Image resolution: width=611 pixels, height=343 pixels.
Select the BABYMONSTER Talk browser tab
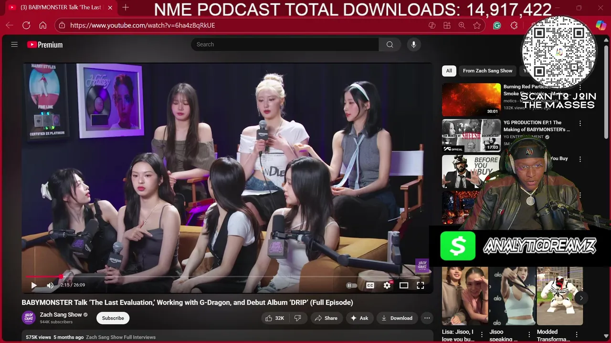60,8
